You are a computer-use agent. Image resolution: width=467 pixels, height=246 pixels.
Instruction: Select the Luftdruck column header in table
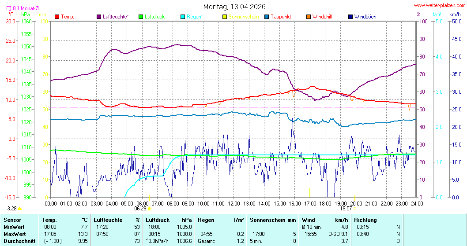coord(157,220)
